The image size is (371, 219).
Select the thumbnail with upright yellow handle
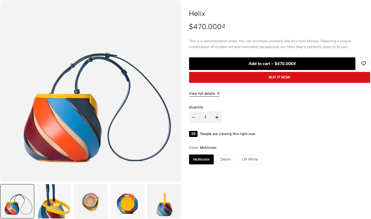click(x=164, y=201)
